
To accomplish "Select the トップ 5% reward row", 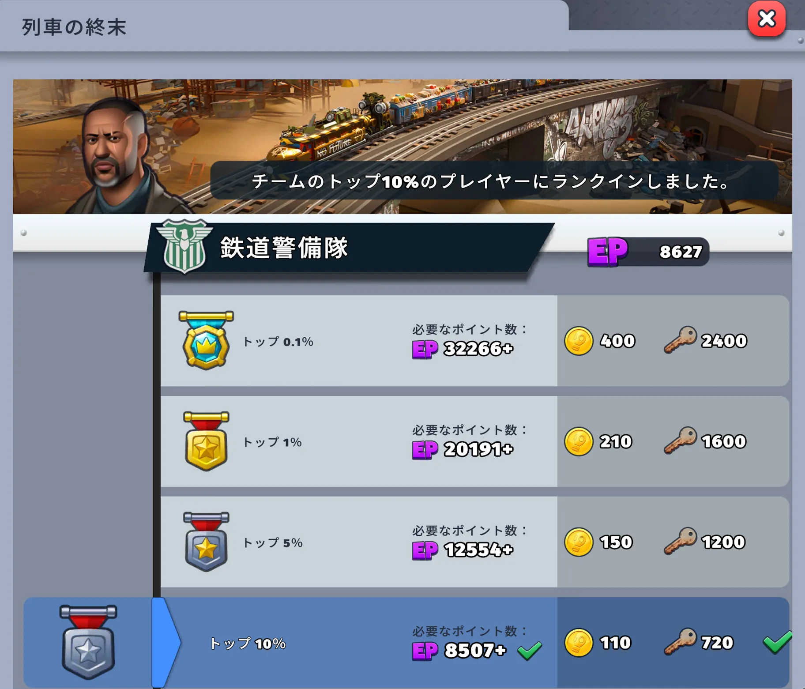I will (474, 542).
